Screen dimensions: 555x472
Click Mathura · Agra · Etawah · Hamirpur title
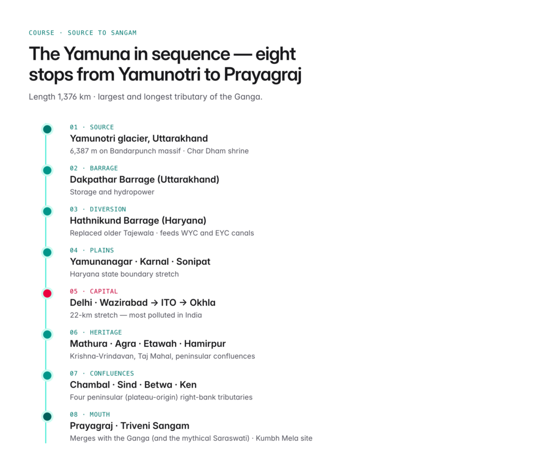coord(147,344)
